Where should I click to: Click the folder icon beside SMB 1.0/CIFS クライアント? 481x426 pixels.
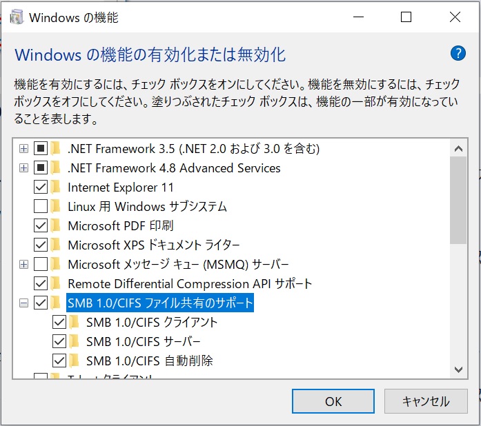point(74,322)
